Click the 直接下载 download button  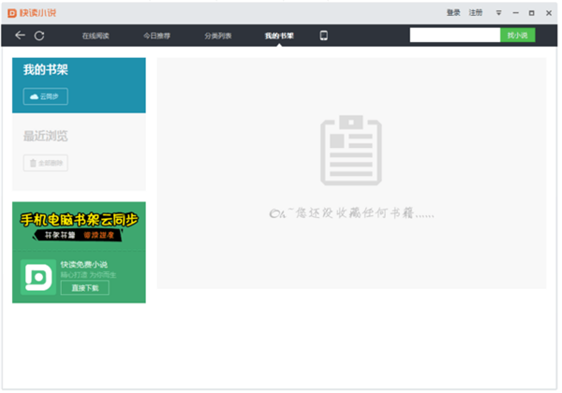tap(84, 288)
